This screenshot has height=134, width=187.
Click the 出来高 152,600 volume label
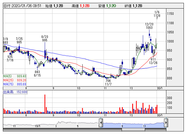pyautogui.click(x=15, y=92)
